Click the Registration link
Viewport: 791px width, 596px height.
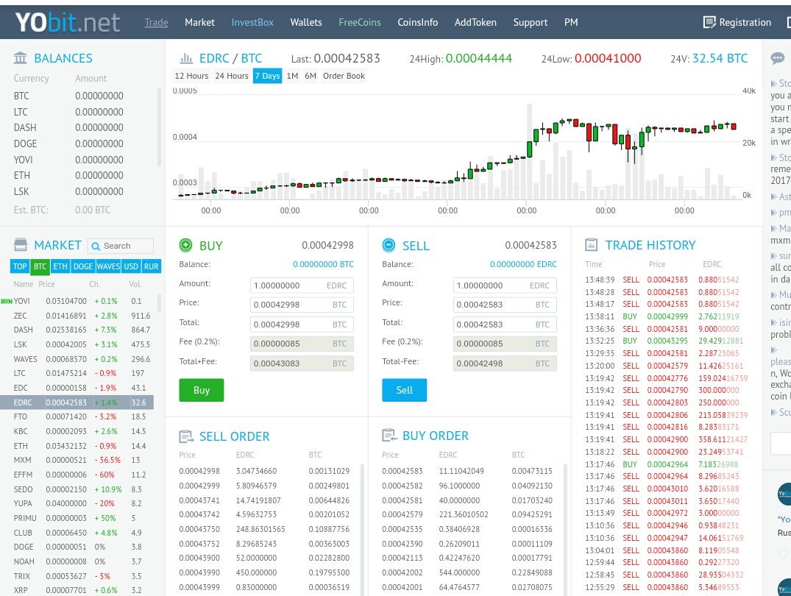[745, 22]
